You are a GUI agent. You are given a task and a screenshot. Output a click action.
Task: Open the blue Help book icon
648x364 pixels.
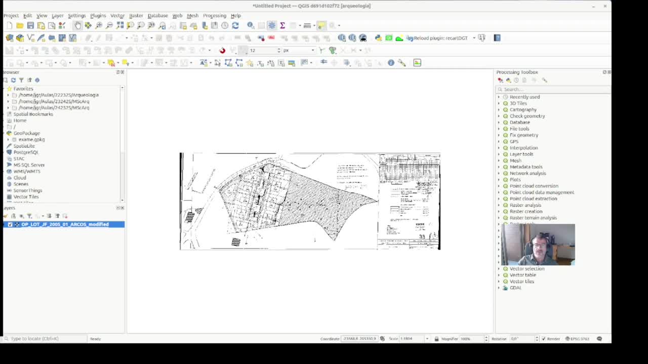pos(497,38)
